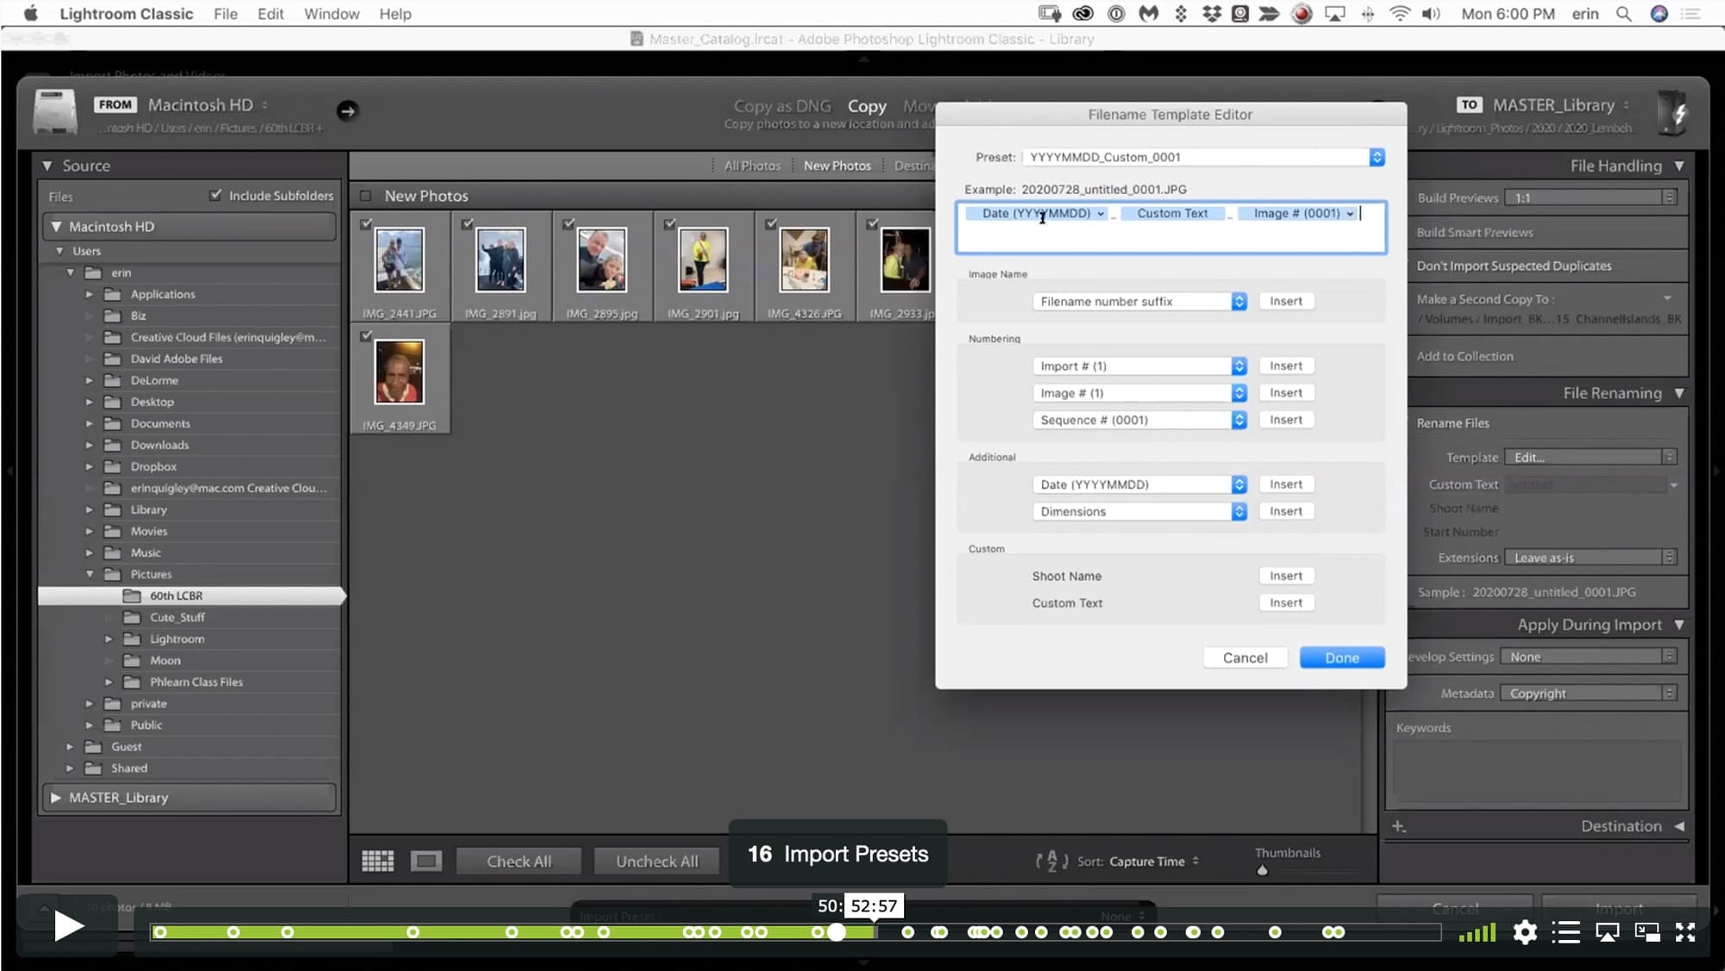Image resolution: width=1725 pixels, height=971 pixels.
Task: Click the video volume bars icon
Action: pos(1477,933)
